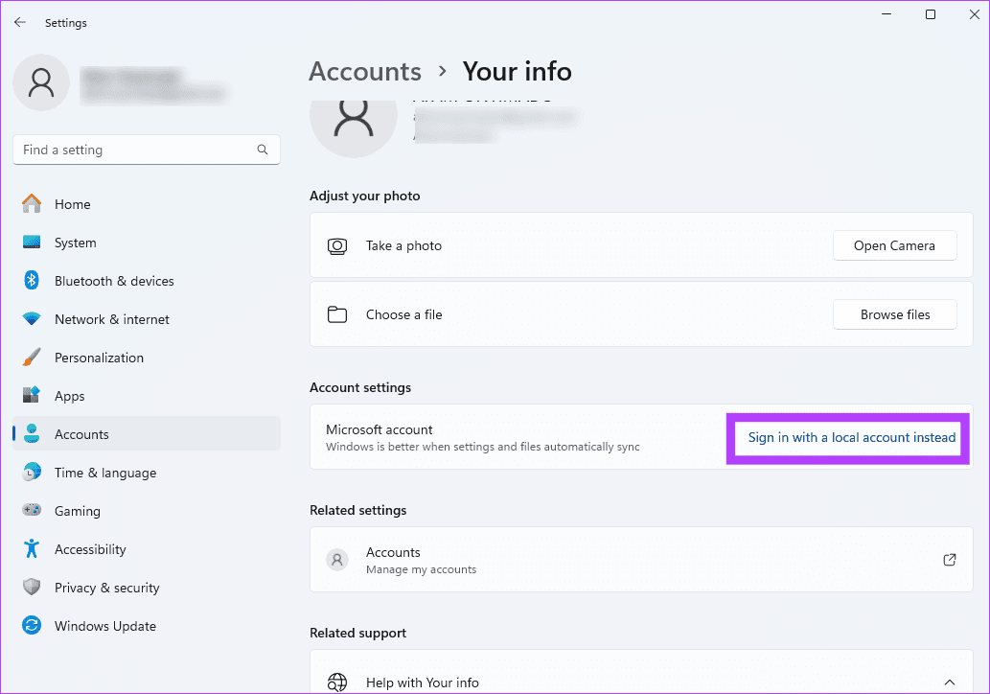This screenshot has width=990, height=694.
Task: Click Sign in with a local account instead
Action: coord(847,437)
